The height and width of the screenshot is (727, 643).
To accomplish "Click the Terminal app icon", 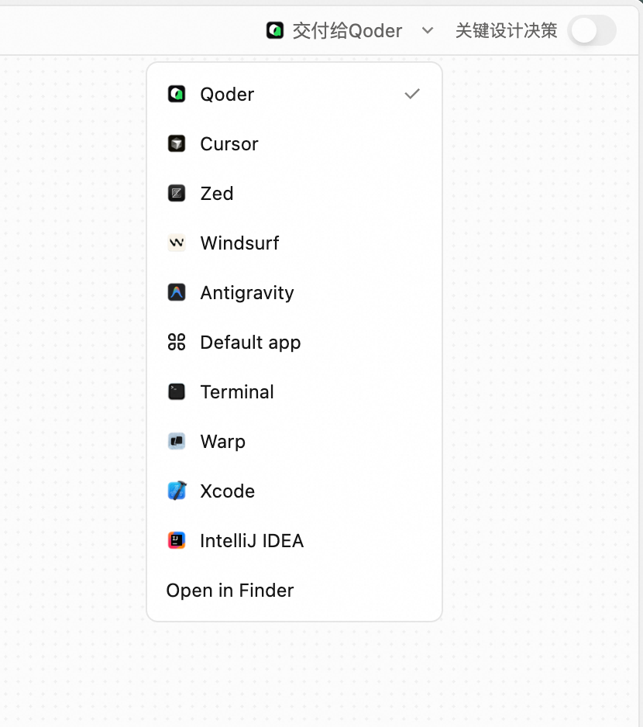I will coord(176,391).
